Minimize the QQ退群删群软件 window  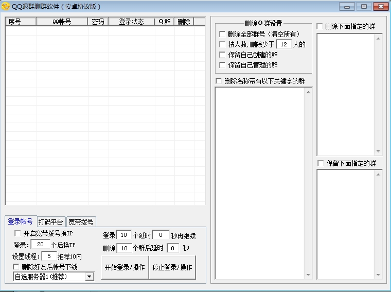347,7
